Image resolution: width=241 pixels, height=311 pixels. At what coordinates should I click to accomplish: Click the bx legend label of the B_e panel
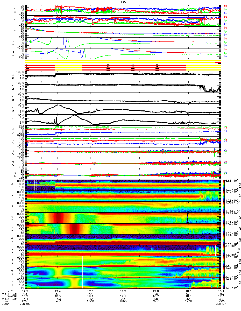click(x=225, y=56)
